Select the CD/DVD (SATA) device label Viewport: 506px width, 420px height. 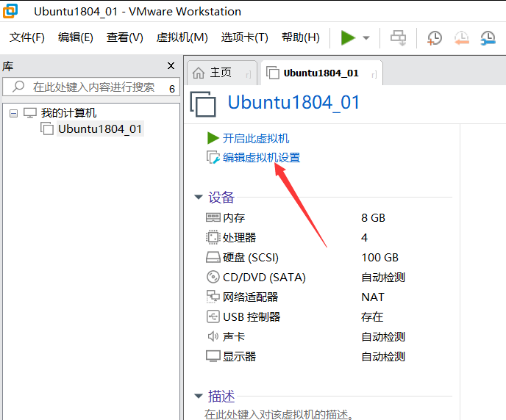pyautogui.click(x=264, y=278)
